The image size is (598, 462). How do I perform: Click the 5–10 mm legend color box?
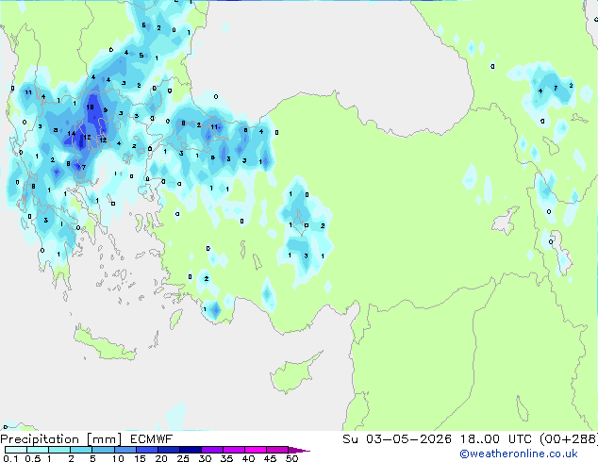104,450
